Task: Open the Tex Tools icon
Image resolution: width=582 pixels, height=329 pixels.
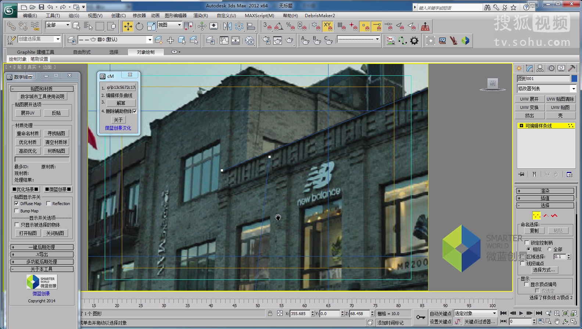Action: coord(391,40)
